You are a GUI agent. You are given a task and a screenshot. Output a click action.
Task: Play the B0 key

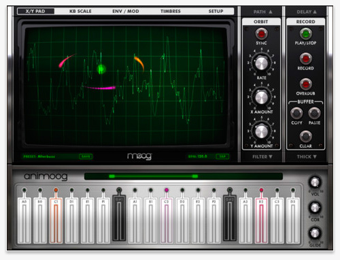tap(40, 220)
